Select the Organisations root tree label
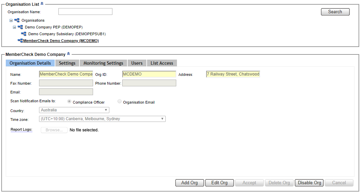The height and width of the screenshot is (193, 361). [33, 20]
